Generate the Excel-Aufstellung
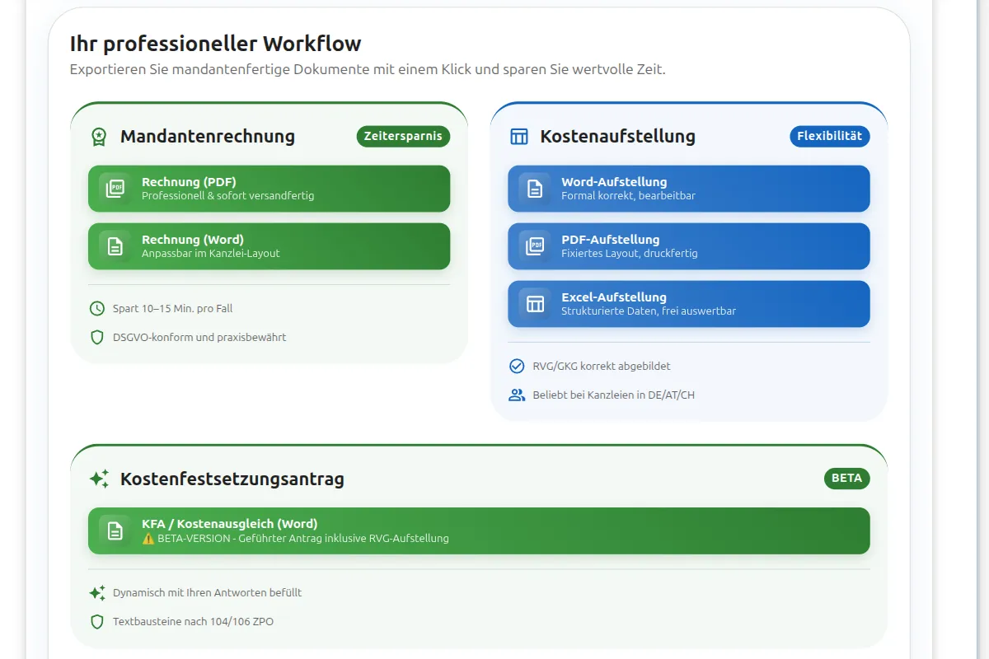The width and height of the screenshot is (989, 659). [689, 303]
